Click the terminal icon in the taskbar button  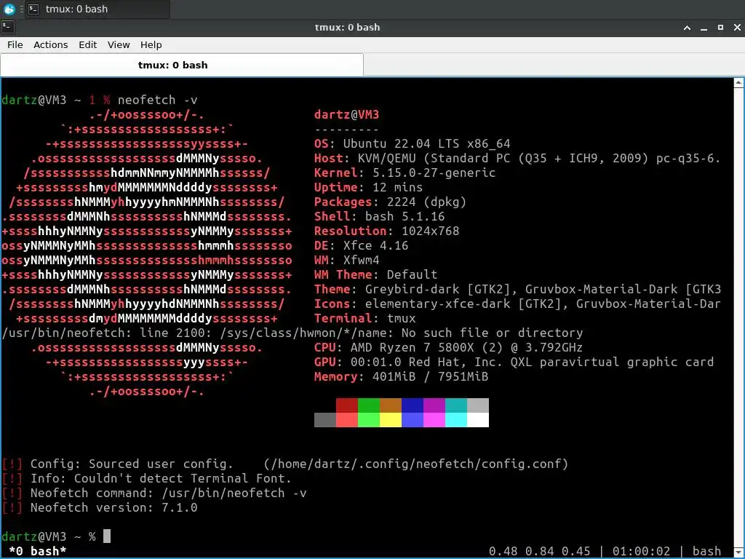pos(33,9)
